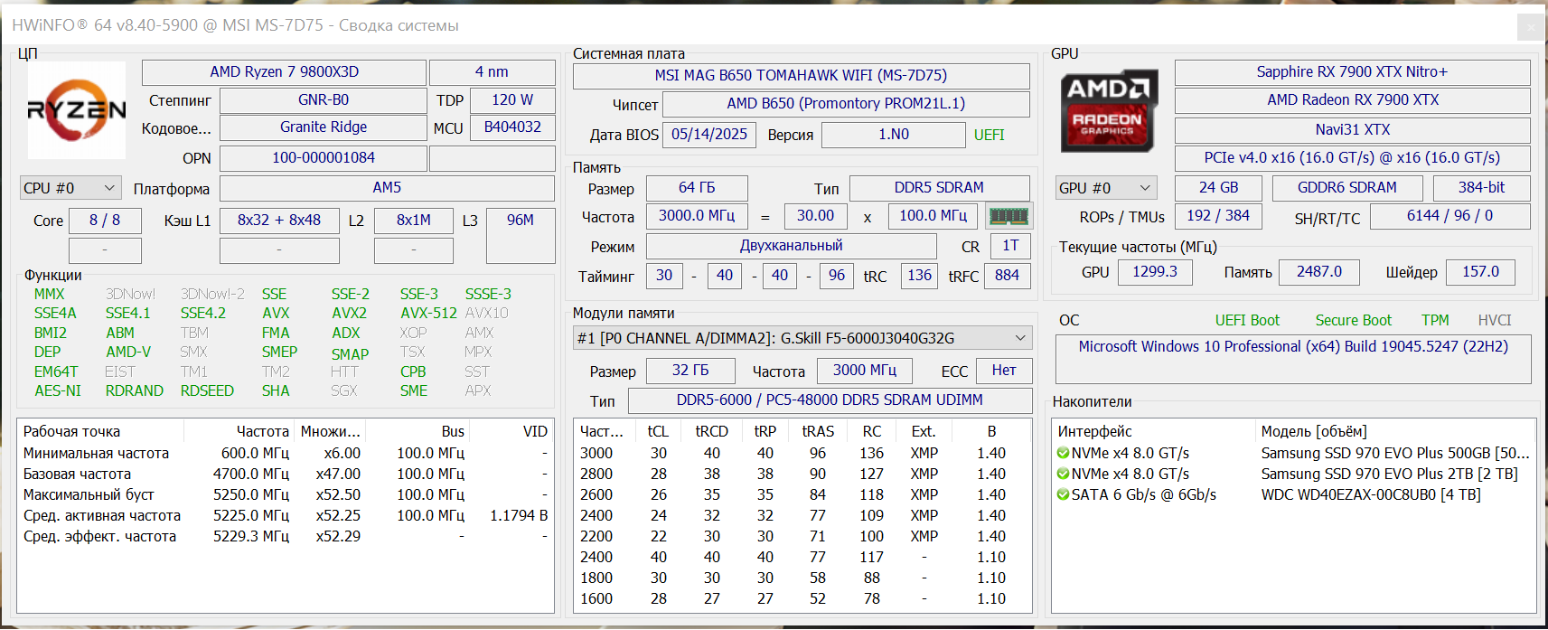Click the Двухканальный memory mode field

pyautogui.click(x=792, y=246)
